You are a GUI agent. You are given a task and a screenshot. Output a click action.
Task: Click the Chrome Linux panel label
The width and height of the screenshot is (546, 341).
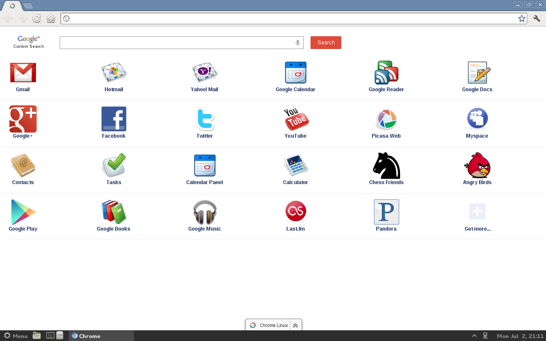274,325
